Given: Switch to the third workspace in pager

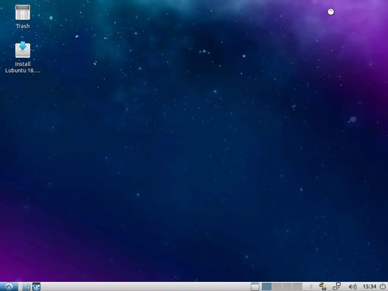Looking at the screenshot, I should point(287,286).
